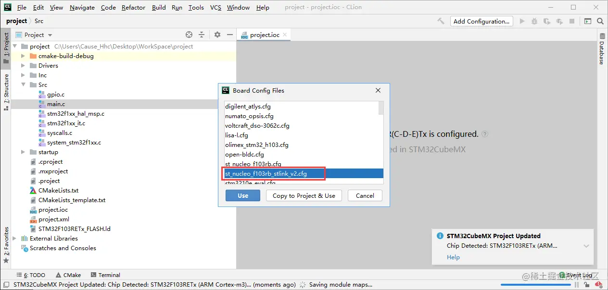Expand External Libraries node
The width and height of the screenshot is (608, 290).
pyautogui.click(x=14, y=239)
